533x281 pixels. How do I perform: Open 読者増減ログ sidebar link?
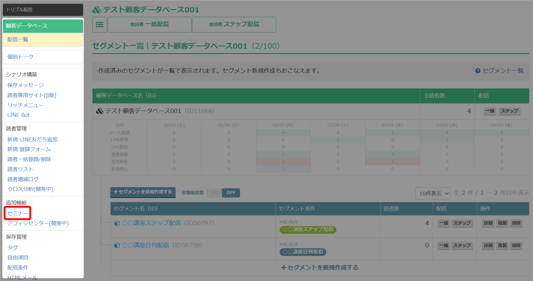pyautogui.click(x=23, y=179)
